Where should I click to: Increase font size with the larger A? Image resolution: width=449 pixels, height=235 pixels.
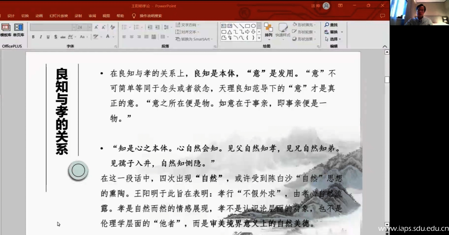coord(96,27)
